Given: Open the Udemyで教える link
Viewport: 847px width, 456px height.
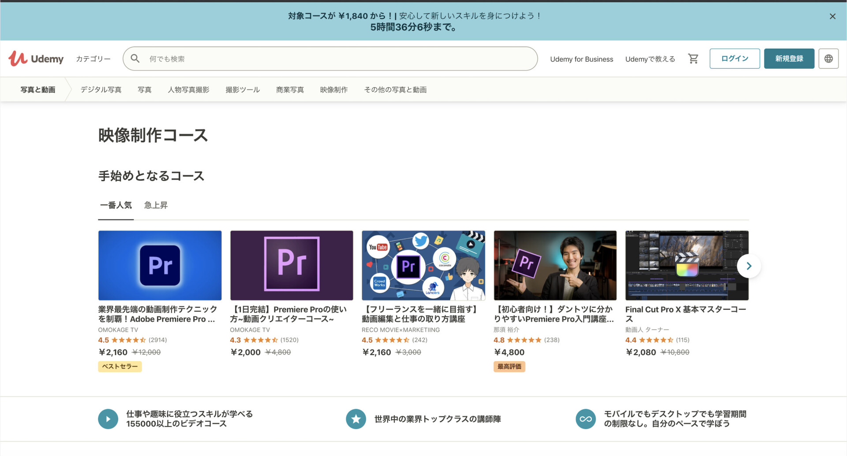Looking at the screenshot, I should pyautogui.click(x=650, y=59).
